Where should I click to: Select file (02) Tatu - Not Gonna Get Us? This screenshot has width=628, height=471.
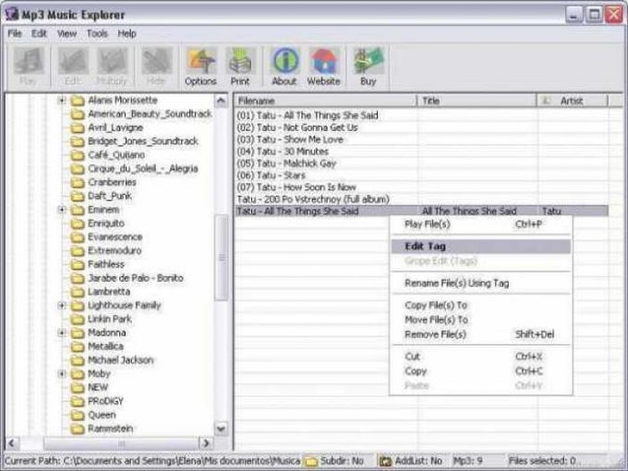(297, 127)
